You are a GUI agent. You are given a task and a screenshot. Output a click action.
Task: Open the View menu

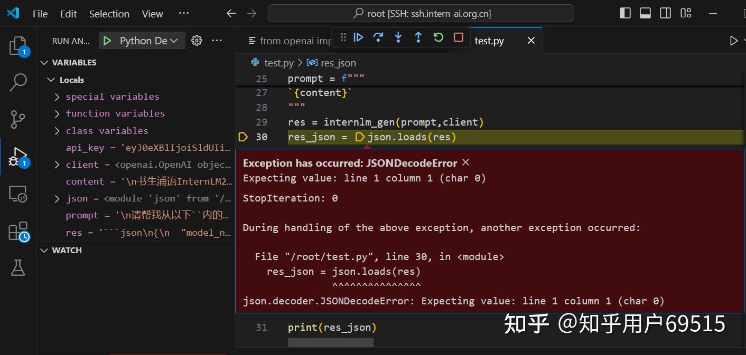coord(152,14)
